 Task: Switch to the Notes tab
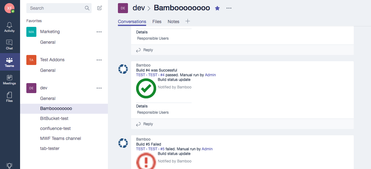[x=173, y=22]
